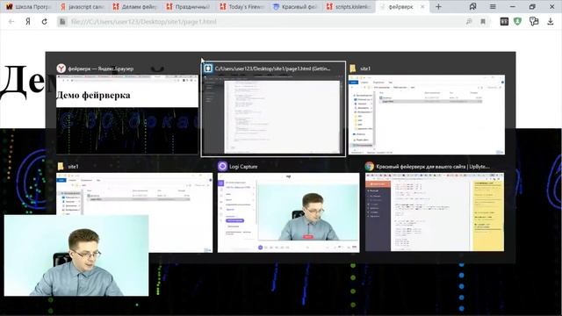Open Yandex home via Я button
562x316 pixels.
tap(28, 21)
